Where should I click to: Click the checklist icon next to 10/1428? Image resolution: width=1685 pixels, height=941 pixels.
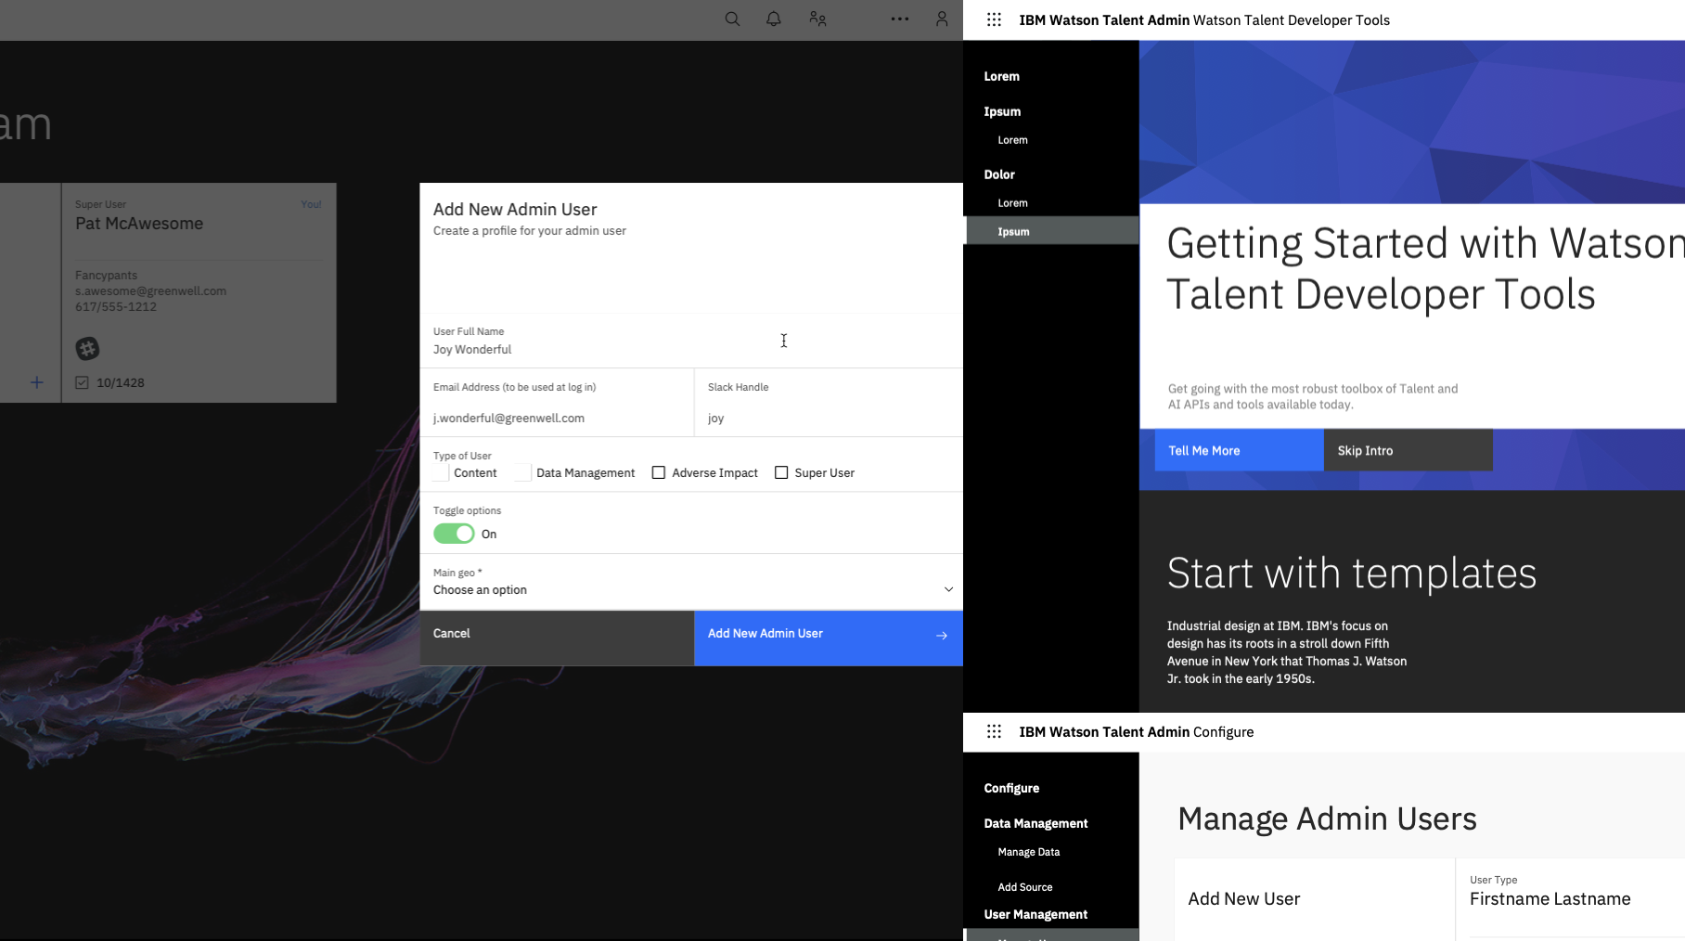tap(82, 382)
